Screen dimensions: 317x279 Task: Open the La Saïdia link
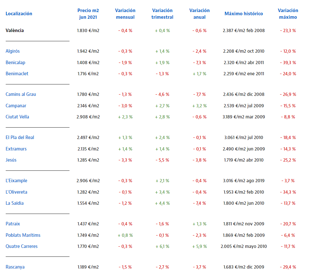point(15,203)
